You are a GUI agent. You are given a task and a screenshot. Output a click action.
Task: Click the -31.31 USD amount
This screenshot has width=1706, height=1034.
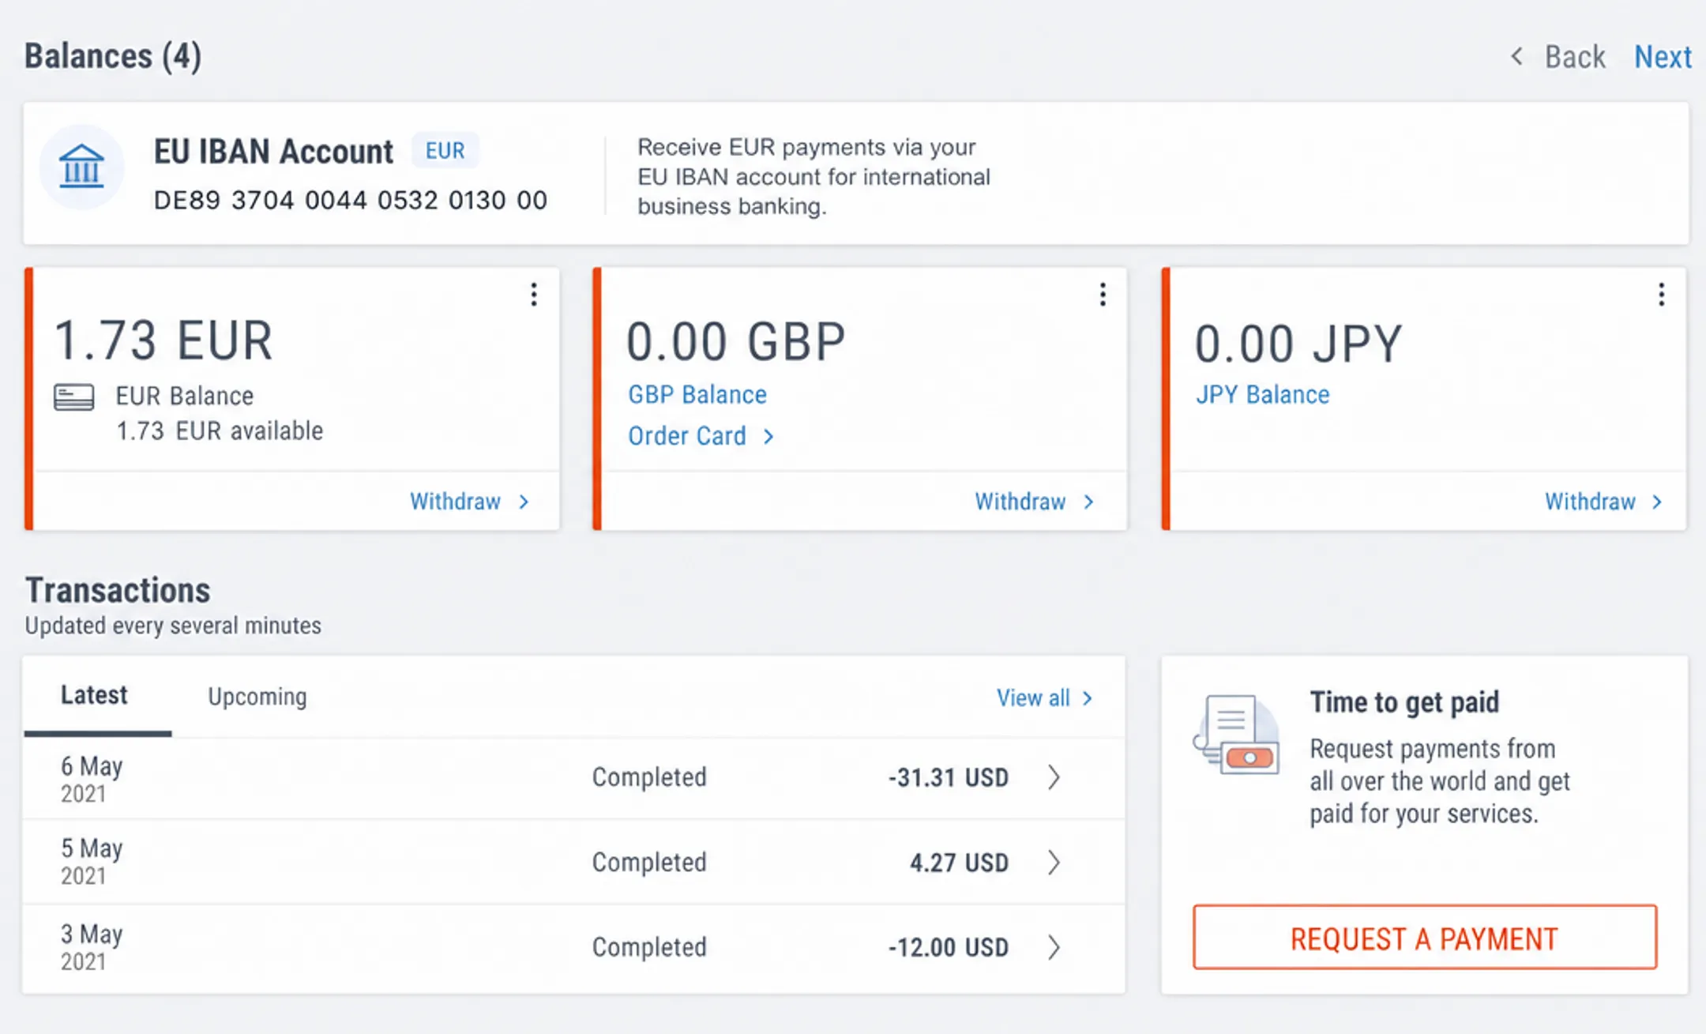pyautogui.click(x=949, y=777)
